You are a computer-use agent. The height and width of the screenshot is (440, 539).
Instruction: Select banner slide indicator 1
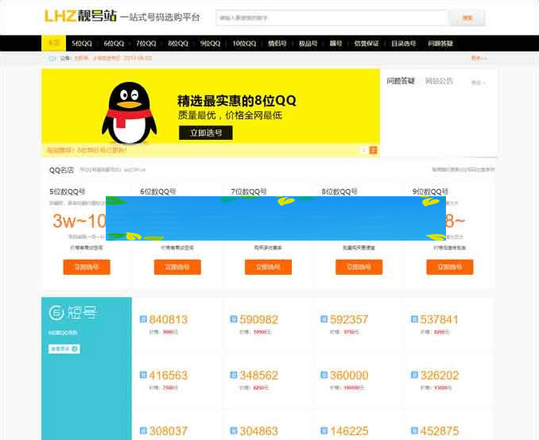tap(364, 150)
